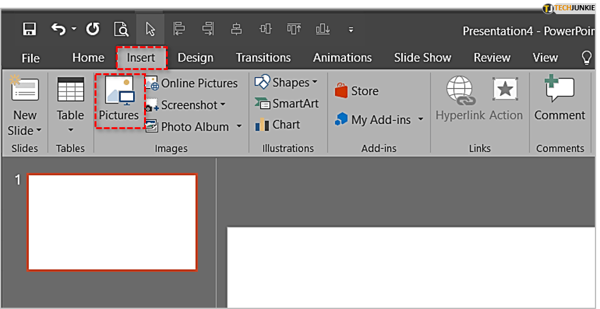Open the File menu
The image size is (600, 309).
click(30, 58)
